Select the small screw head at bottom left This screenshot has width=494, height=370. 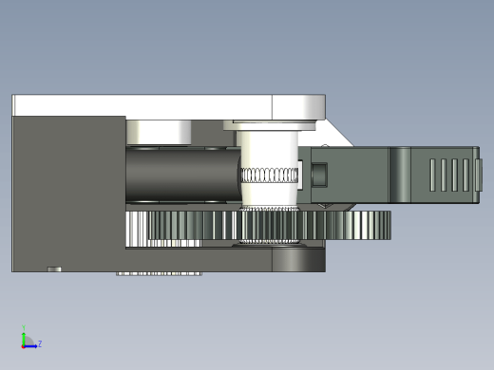(54, 269)
